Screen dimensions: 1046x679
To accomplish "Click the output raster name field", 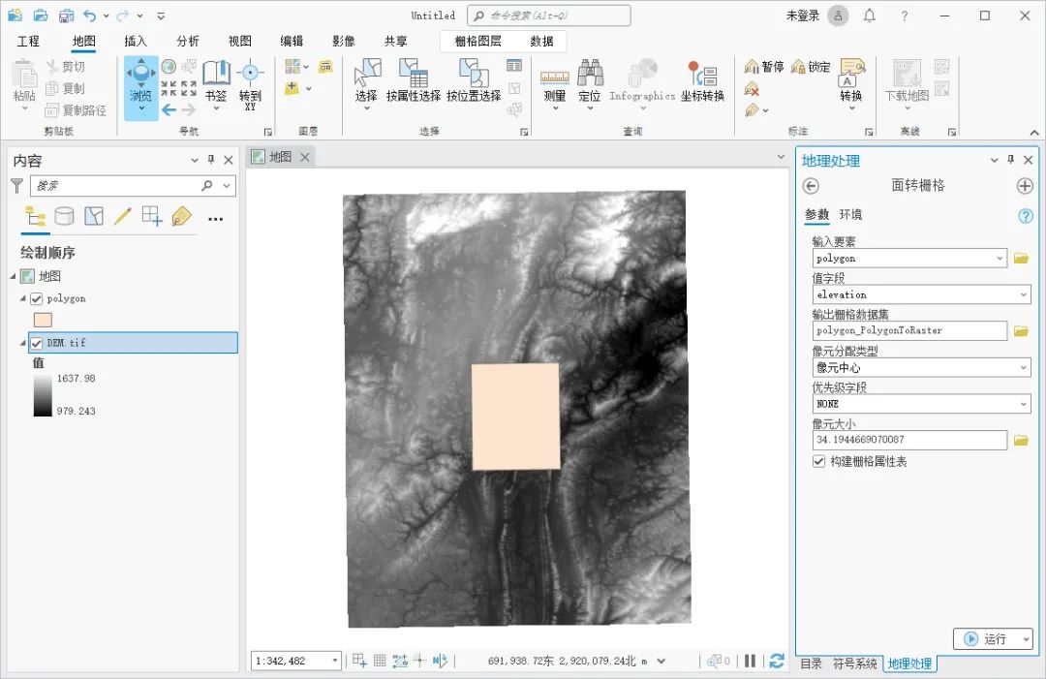I will tap(909, 331).
